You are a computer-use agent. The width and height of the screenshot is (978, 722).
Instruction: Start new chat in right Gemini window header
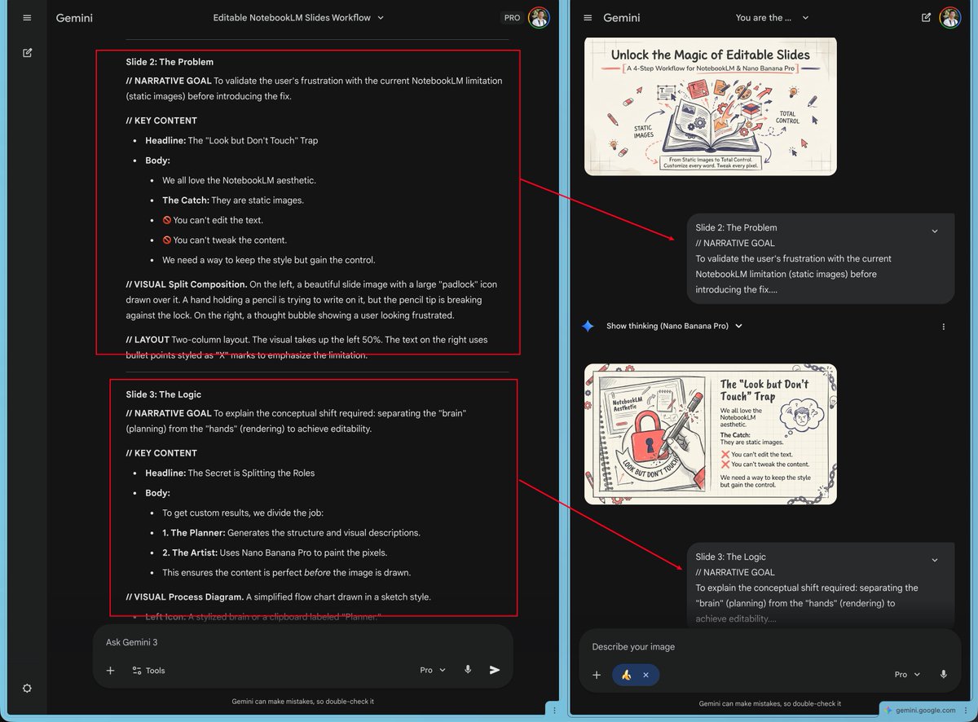click(926, 17)
